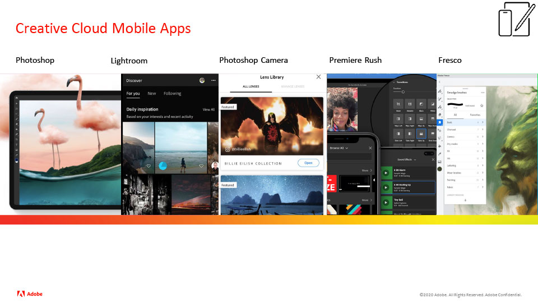
Task: Close the Lens Library panel
Action: pos(319,77)
